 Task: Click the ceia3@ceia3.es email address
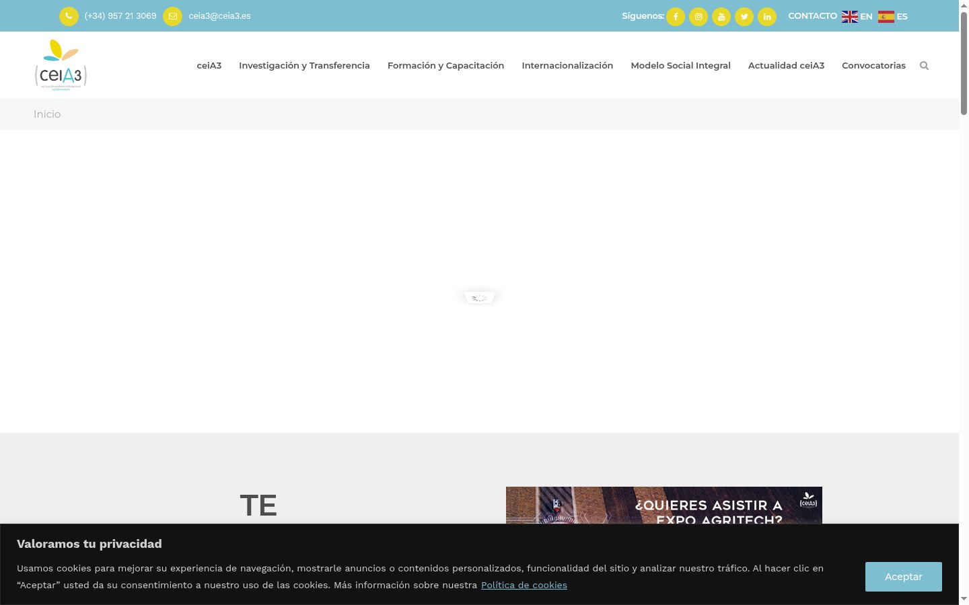(219, 16)
